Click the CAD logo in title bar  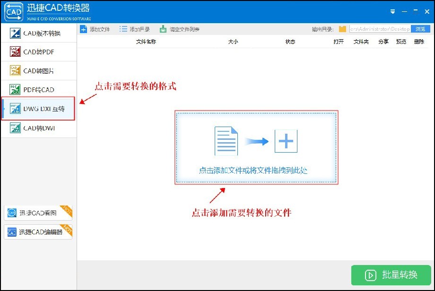(x=14, y=12)
